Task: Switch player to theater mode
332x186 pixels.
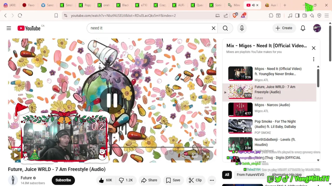Action: (195, 155)
